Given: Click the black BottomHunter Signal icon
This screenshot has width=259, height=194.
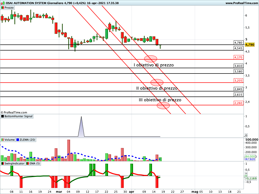Looking at the screenshot, I should (x=3, y=116).
